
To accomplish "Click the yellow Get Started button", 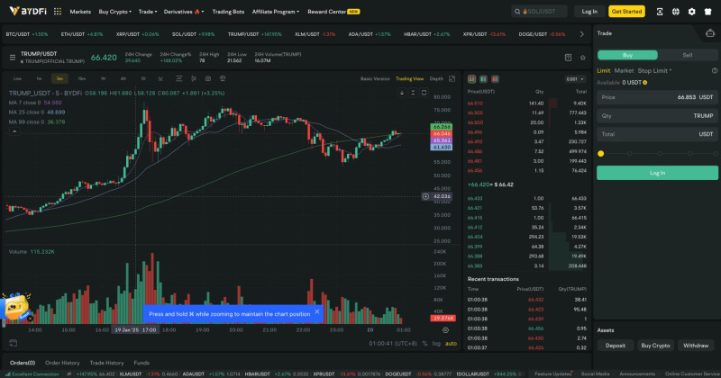I will 626,12.
